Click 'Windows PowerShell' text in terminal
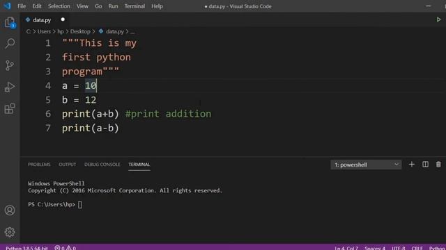446x250 pixels. (56, 183)
